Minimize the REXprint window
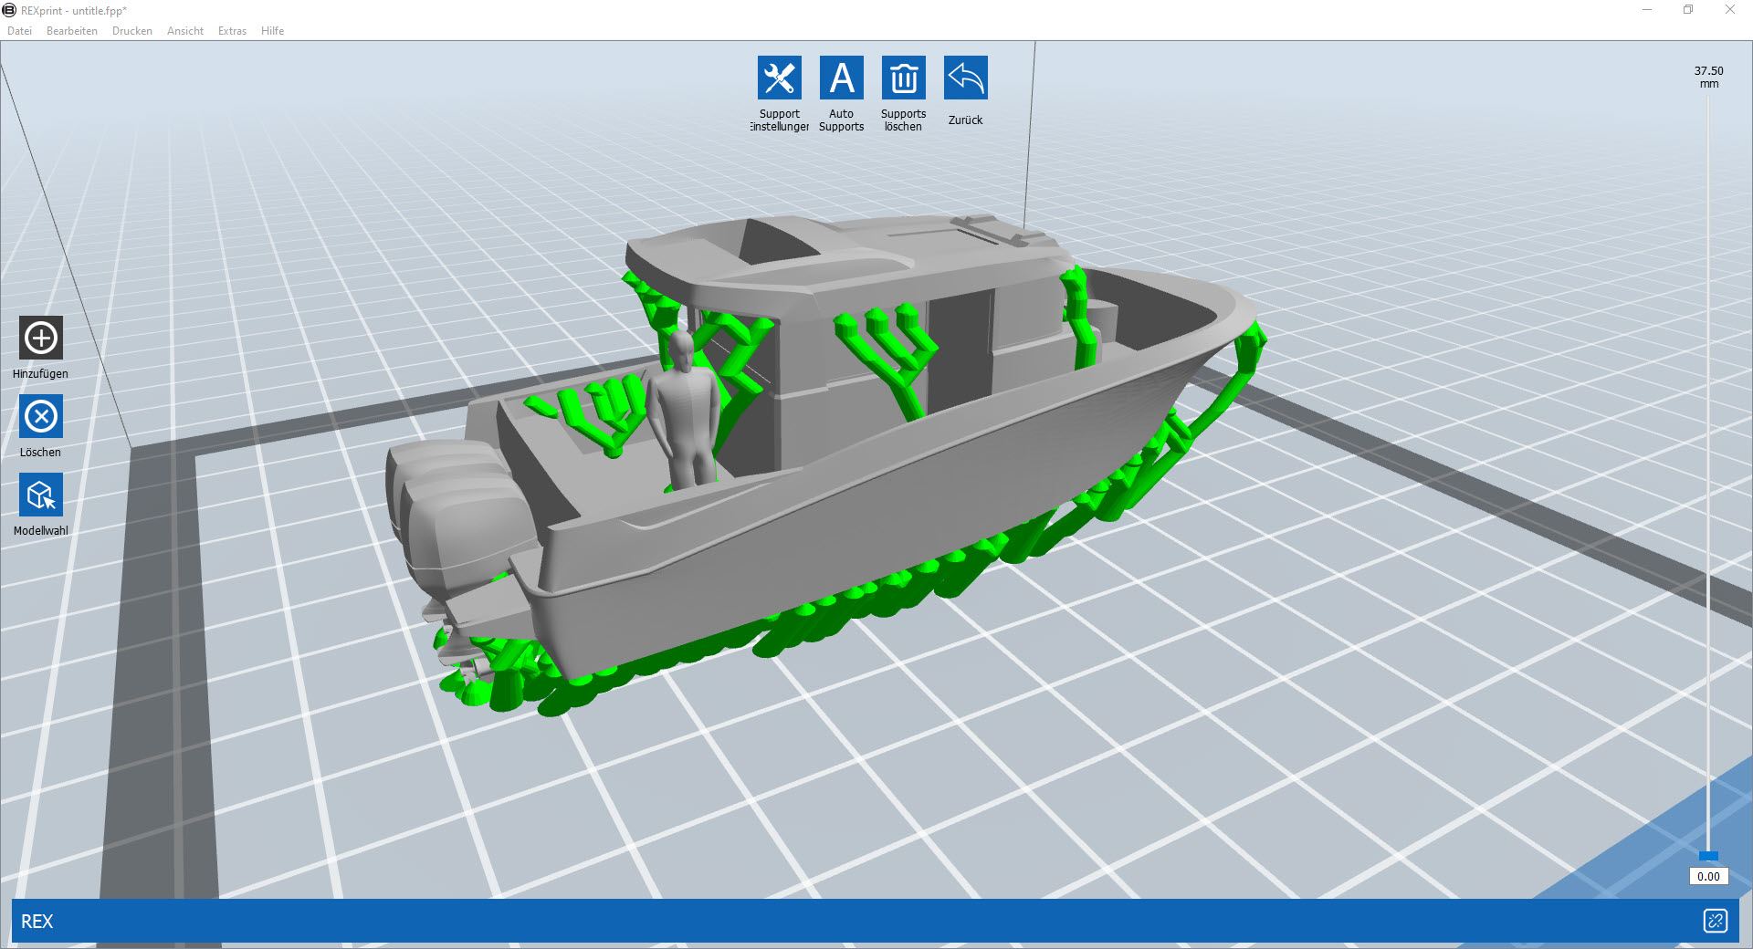The image size is (1753, 949). point(1647,10)
